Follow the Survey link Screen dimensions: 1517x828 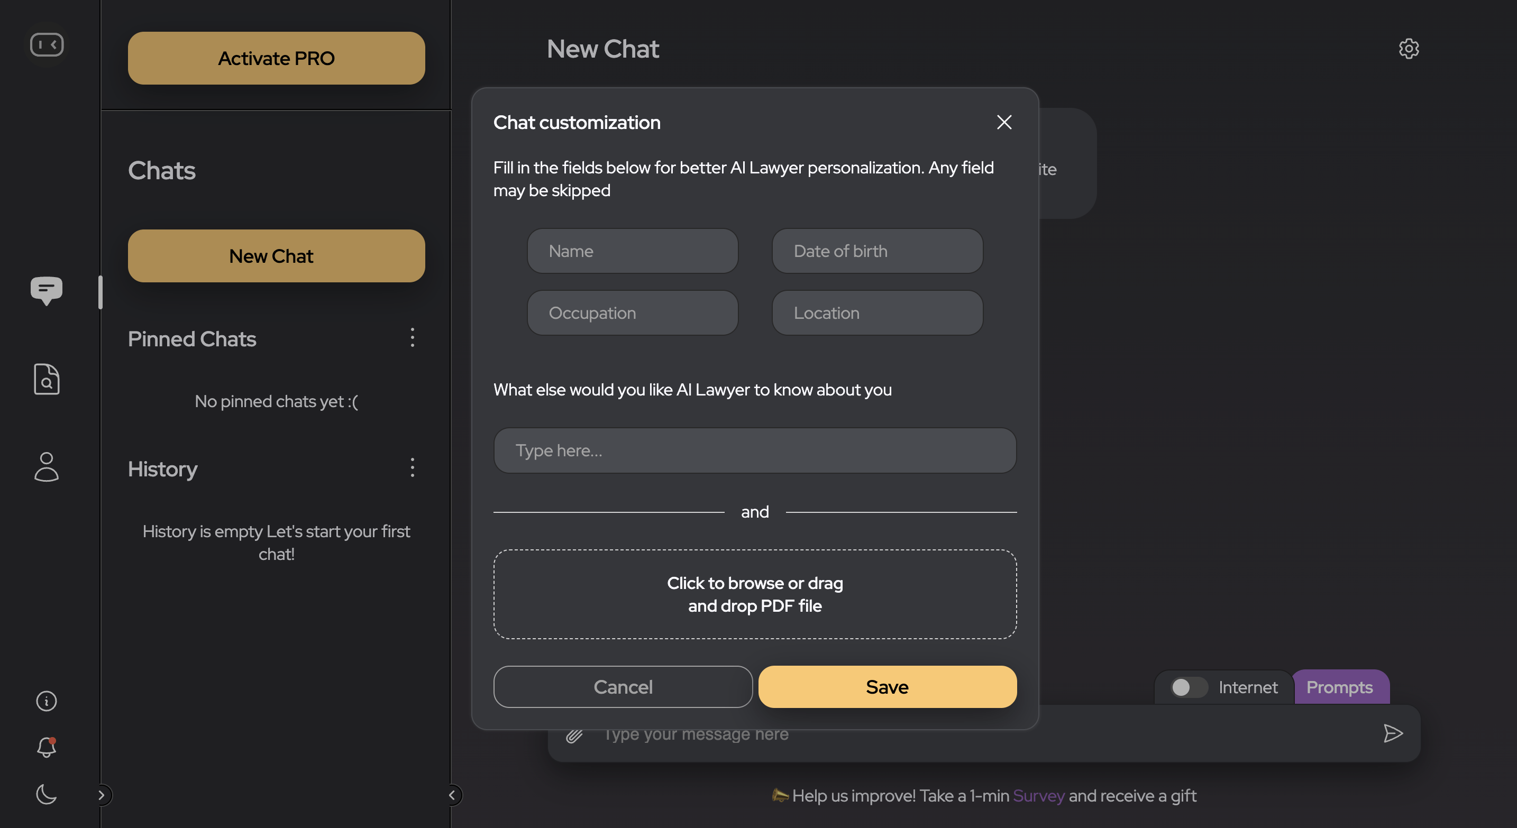1038,796
